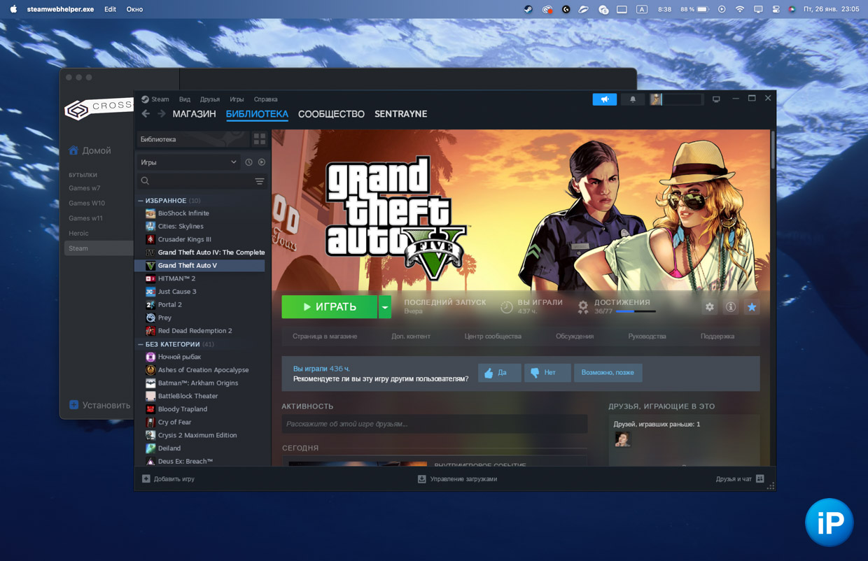Open the Вид menu
The height and width of the screenshot is (561, 868).
tap(185, 99)
